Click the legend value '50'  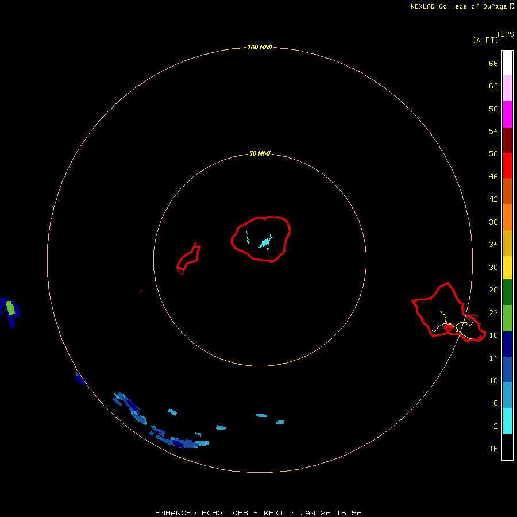click(493, 153)
